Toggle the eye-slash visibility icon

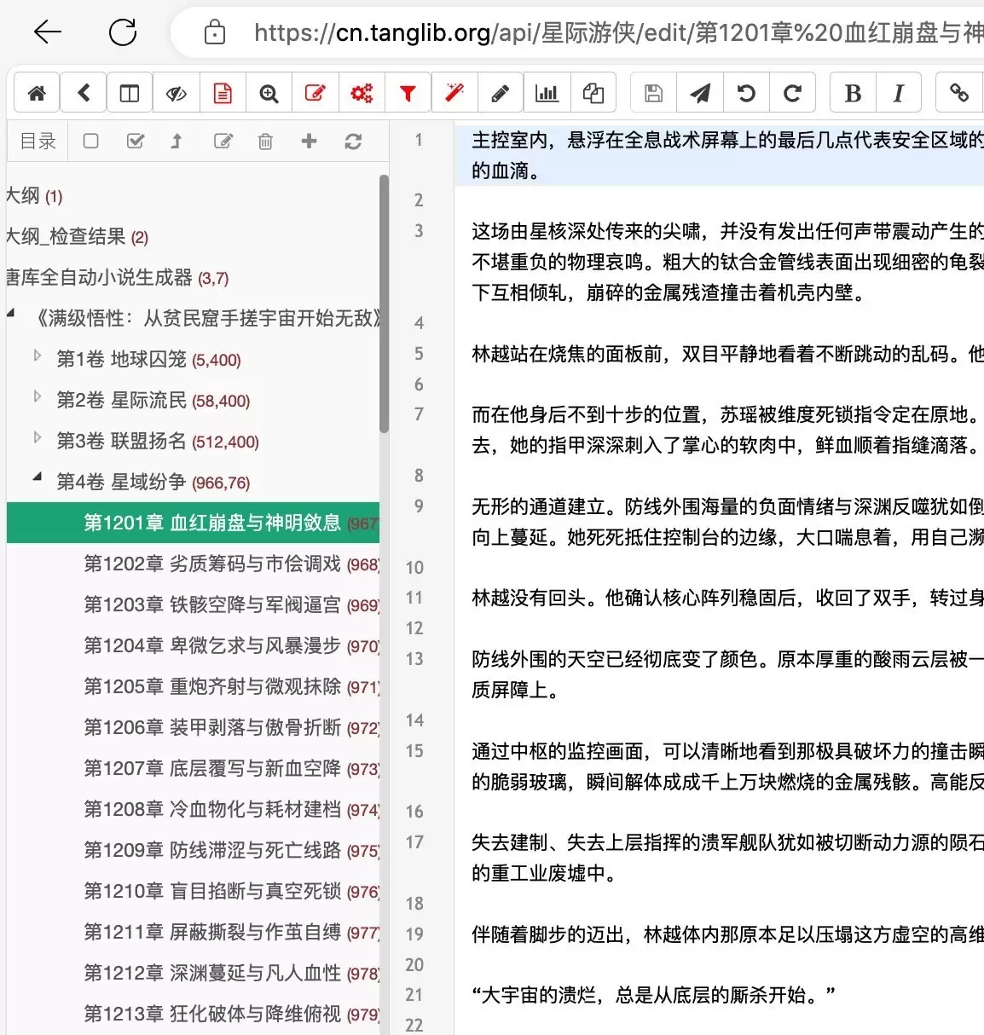point(176,92)
